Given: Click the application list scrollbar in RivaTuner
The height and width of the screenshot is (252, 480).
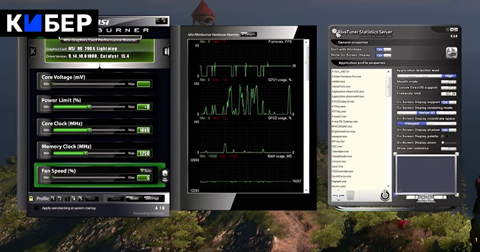Looking at the screenshot, I should (x=388, y=87).
